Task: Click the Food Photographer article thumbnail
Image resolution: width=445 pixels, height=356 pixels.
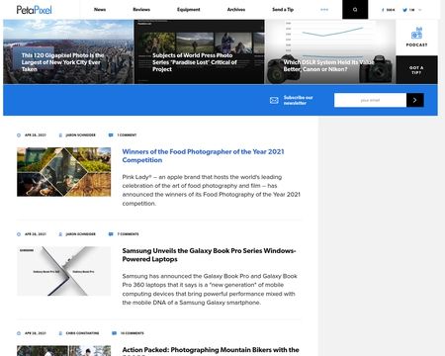Action: point(64,172)
